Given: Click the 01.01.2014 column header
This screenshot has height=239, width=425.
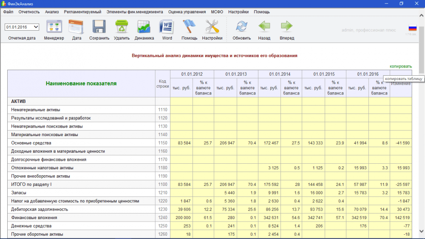Looking at the screenshot, I should pyautogui.click(x=280, y=74).
